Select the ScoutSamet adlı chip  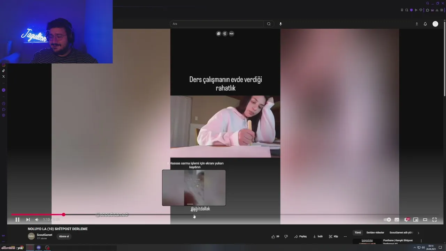tap(401, 233)
